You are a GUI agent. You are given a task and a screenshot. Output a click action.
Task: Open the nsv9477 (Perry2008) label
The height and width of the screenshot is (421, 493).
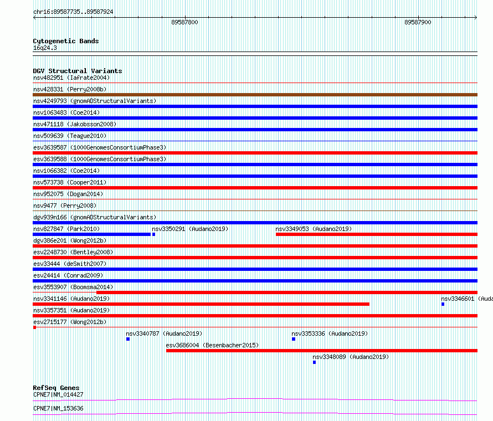click(x=65, y=206)
